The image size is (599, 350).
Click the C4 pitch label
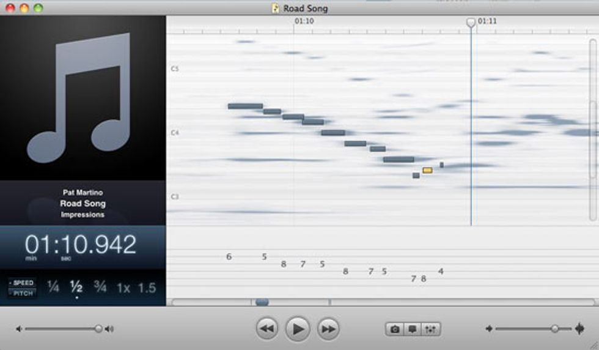tap(175, 133)
